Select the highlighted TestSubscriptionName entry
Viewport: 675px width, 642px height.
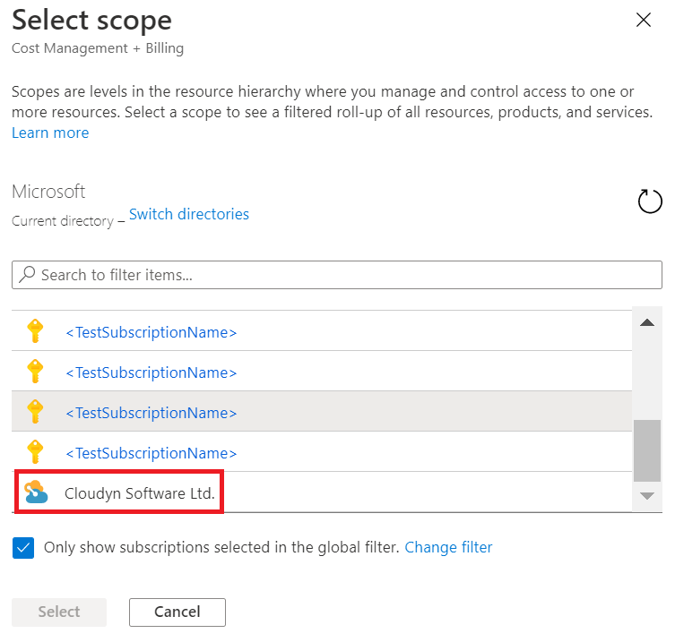pyautogui.click(x=151, y=413)
